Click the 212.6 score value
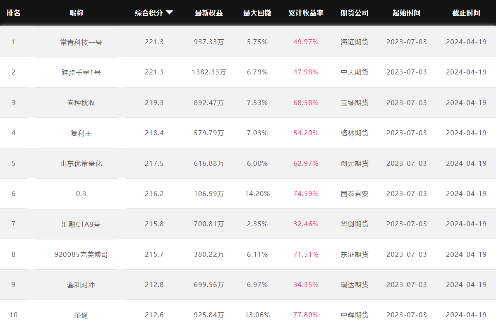Image resolution: width=496 pixels, height=330 pixels. click(x=154, y=315)
